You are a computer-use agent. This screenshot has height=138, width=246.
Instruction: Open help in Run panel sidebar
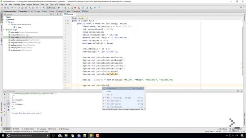pyautogui.click(x=5, y=115)
